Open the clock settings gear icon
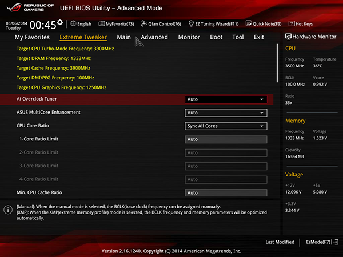Viewport: 343px width, 257px height. [60, 22]
